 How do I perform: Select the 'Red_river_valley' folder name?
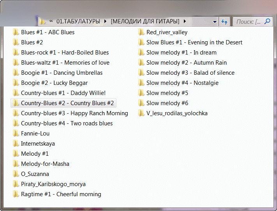(167, 32)
